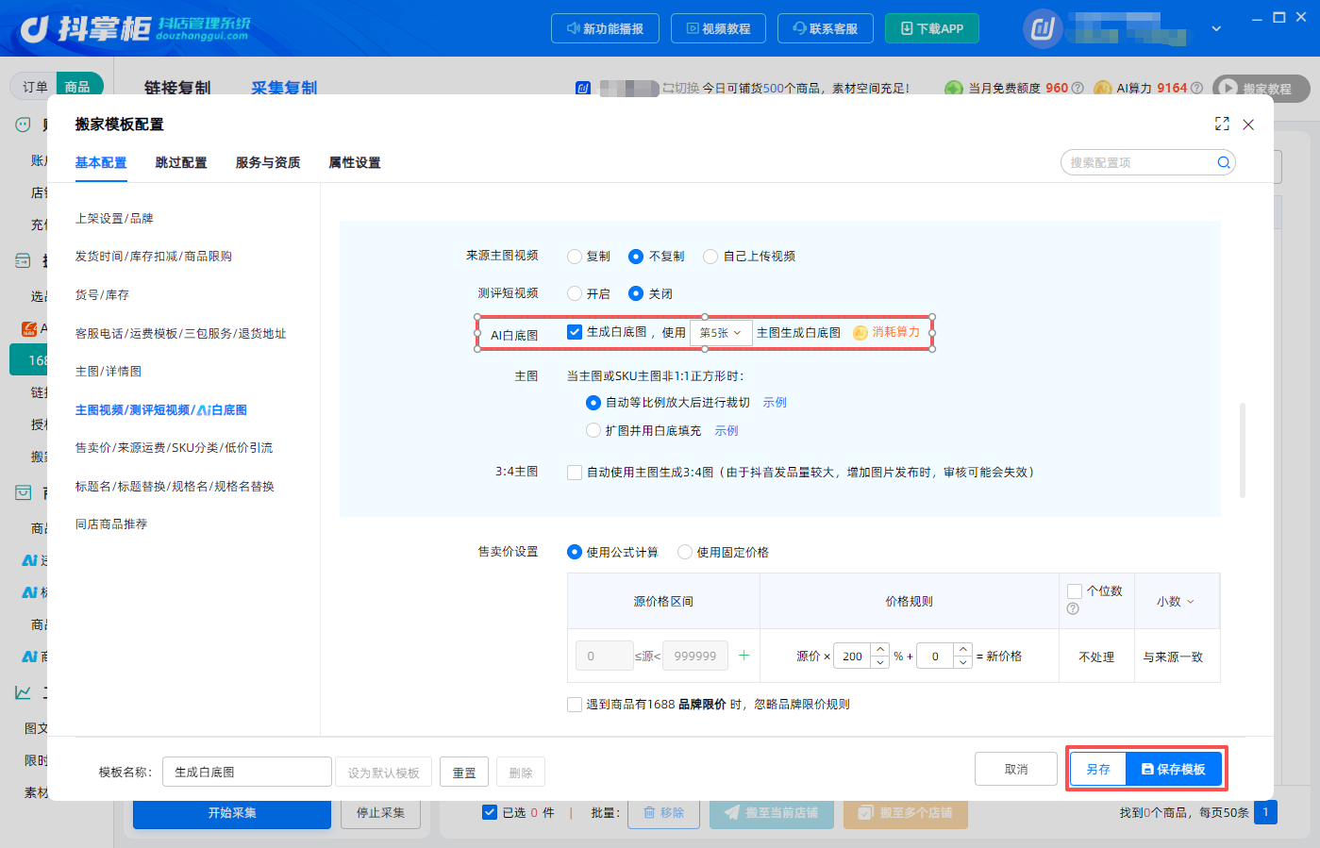Select 使用公式计算 pricing option
Screen dimensions: 1320x848
575,553
